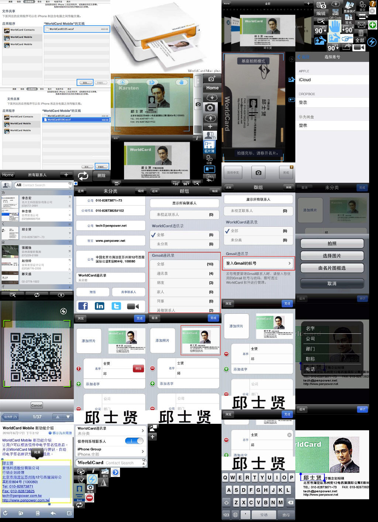The image size is (378, 522).
Task: Click the reply arrow in mail toolbar
Action: pyautogui.click(x=53, y=513)
